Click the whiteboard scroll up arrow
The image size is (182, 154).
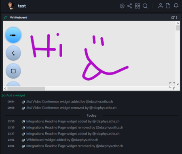[x=178, y=23]
